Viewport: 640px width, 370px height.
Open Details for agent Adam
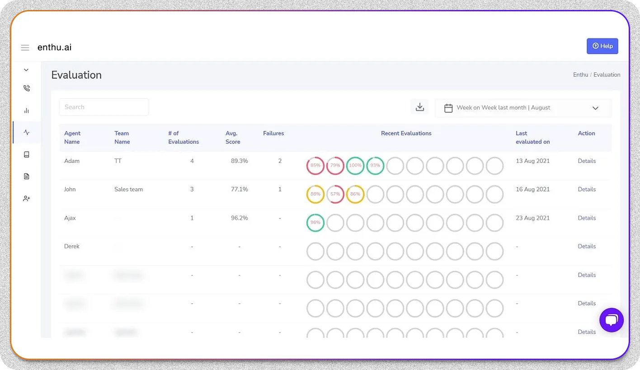click(587, 161)
